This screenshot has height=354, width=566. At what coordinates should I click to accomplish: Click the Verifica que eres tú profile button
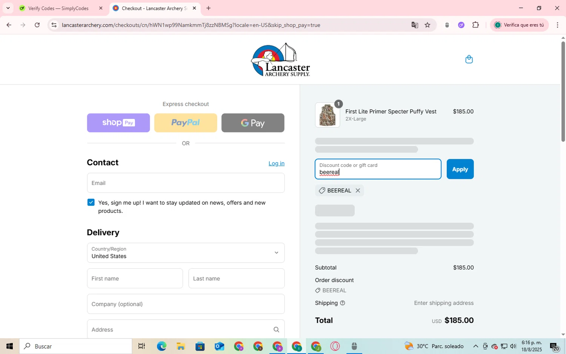tap(519, 25)
